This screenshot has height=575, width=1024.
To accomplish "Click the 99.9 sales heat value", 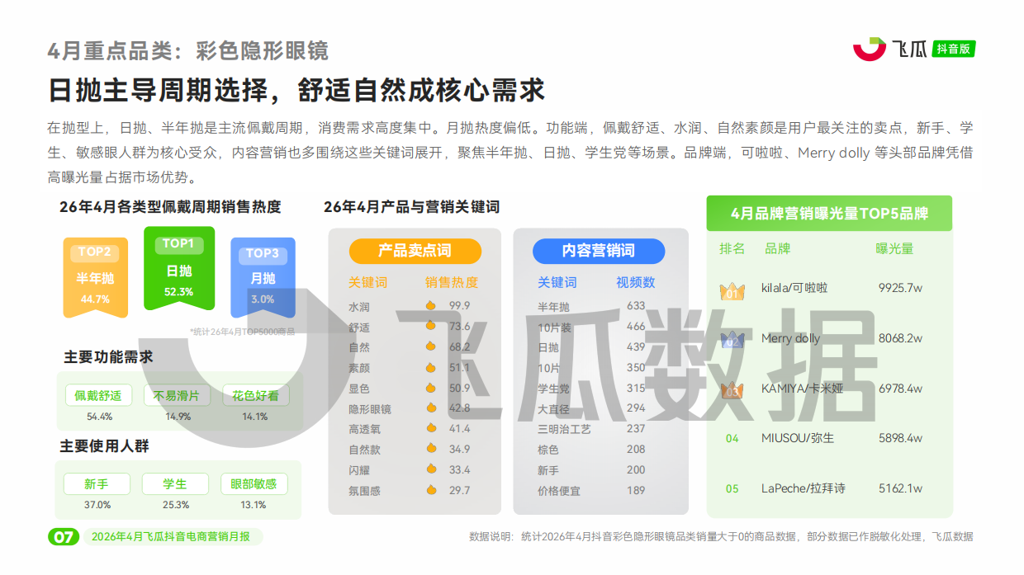I will (x=459, y=306).
